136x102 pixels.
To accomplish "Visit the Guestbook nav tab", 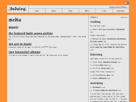I will click(121, 11).
